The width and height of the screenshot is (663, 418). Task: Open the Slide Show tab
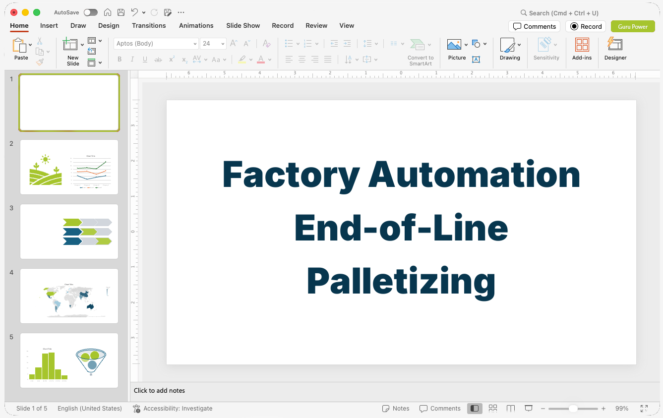pos(243,25)
